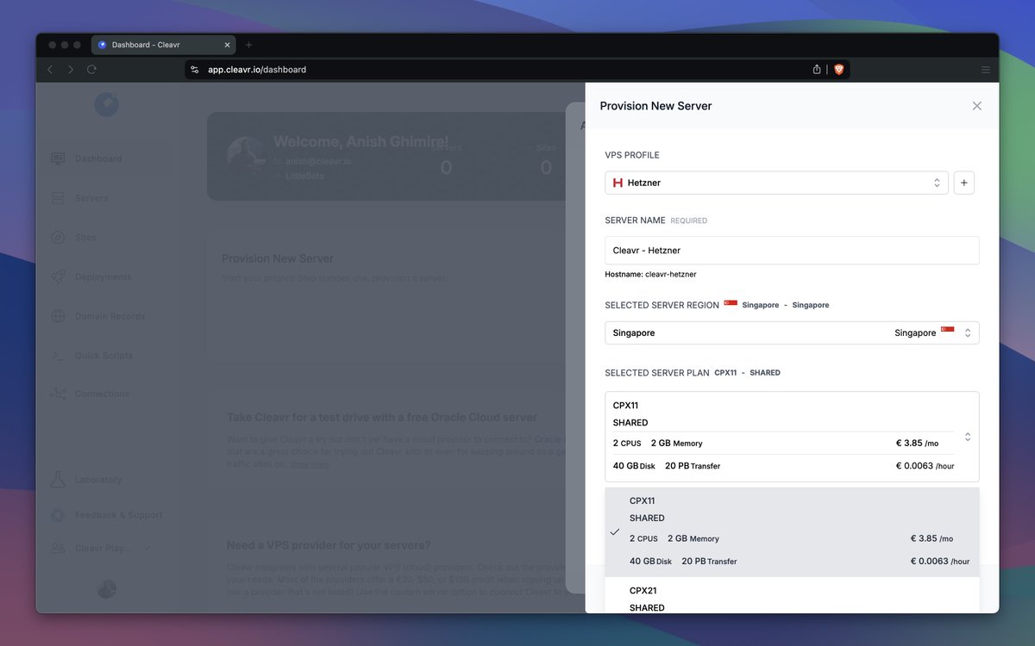Viewport: 1035px width, 646px height.
Task: Select the checked CPX11 plan option in the list
Action: click(x=792, y=531)
